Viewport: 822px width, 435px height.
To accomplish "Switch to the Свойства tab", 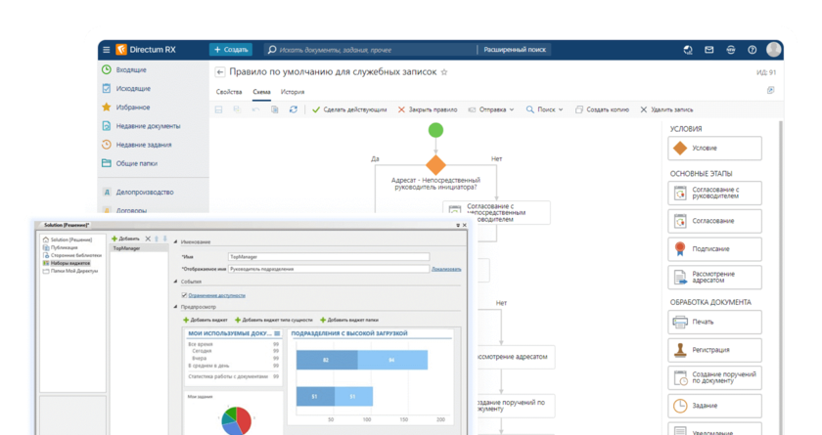I will [x=228, y=92].
